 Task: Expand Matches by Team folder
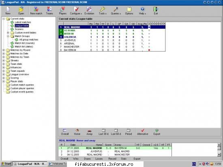[4, 57]
